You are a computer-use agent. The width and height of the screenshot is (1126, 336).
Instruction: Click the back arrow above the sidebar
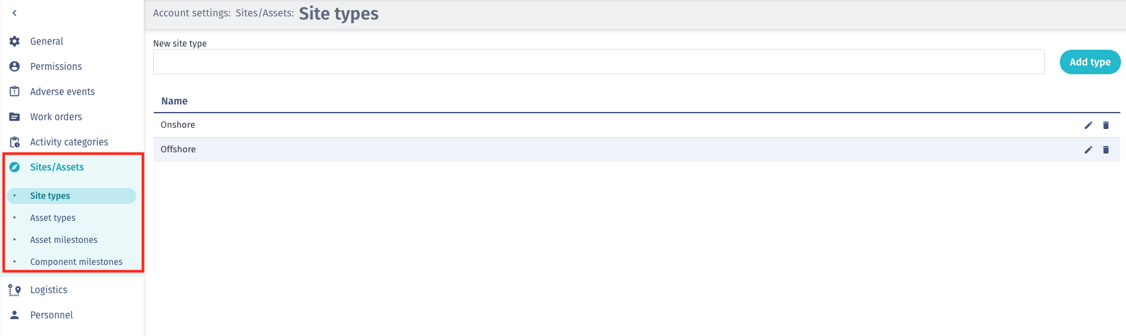click(x=14, y=13)
